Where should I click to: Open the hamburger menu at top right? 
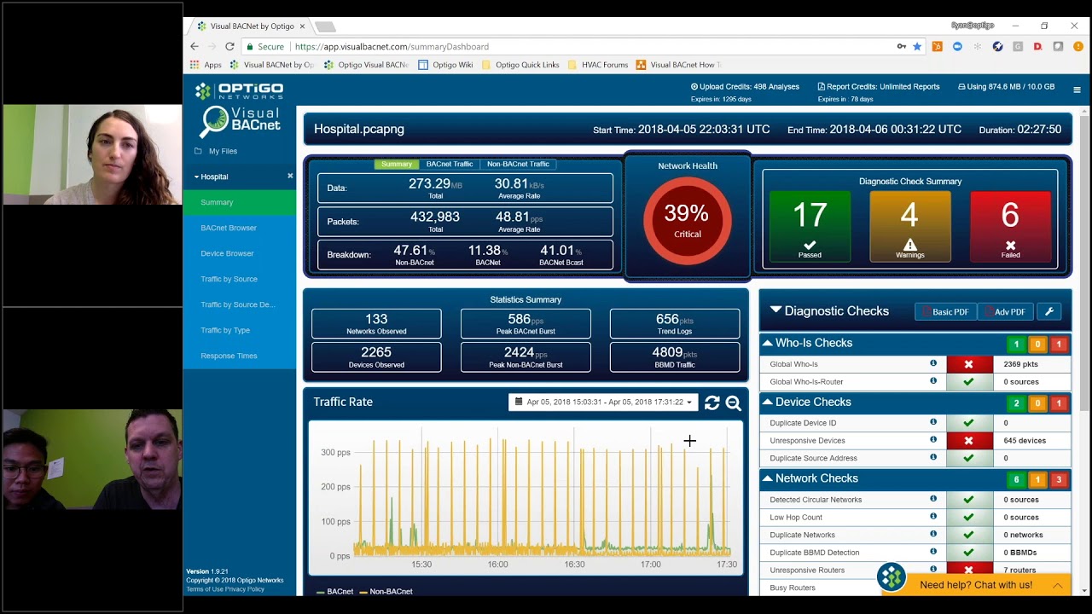[x=1077, y=90]
